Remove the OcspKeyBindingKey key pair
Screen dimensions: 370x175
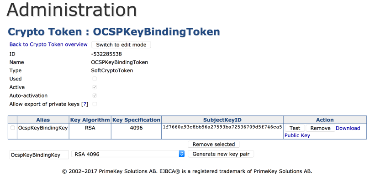[x=320, y=128]
